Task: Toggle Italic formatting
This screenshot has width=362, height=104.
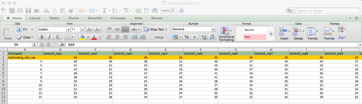Action: pos(50,37)
